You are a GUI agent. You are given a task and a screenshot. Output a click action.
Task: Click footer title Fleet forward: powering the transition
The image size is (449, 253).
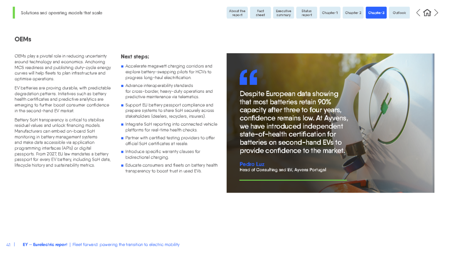tap(126, 244)
